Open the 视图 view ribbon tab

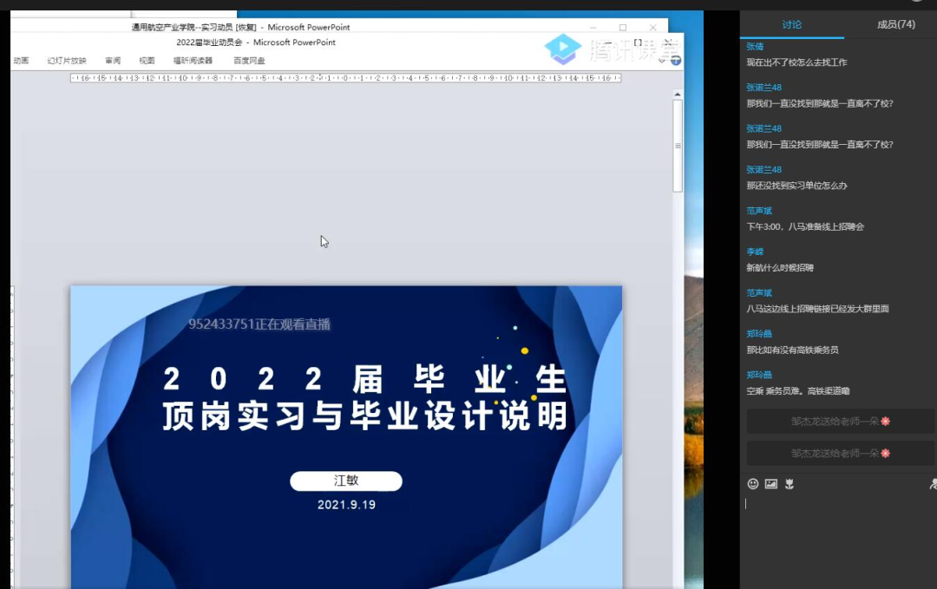(x=147, y=61)
